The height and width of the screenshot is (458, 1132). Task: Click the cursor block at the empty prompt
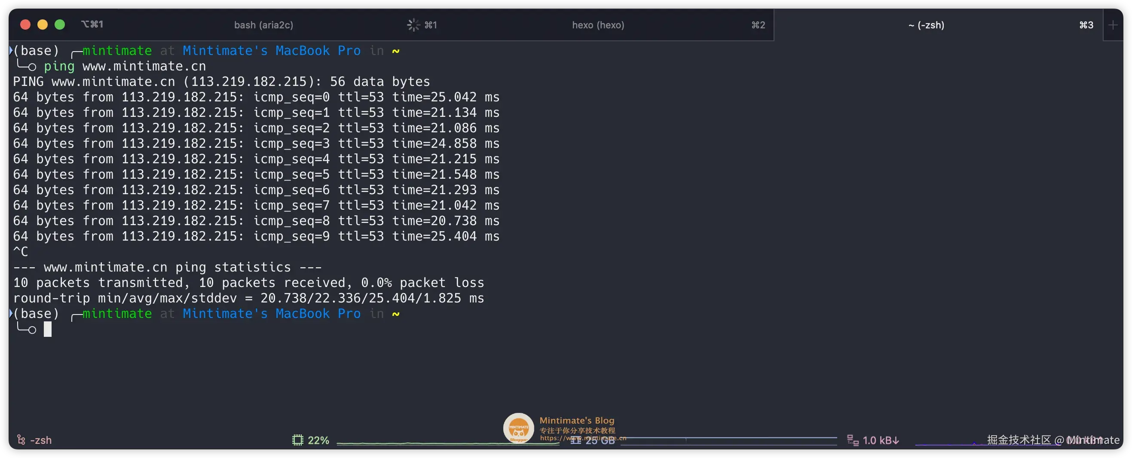pyautogui.click(x=47, y=330)
